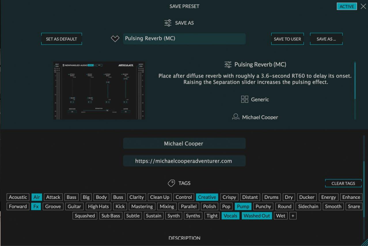Enable the Forward tag

click(18, 206)
